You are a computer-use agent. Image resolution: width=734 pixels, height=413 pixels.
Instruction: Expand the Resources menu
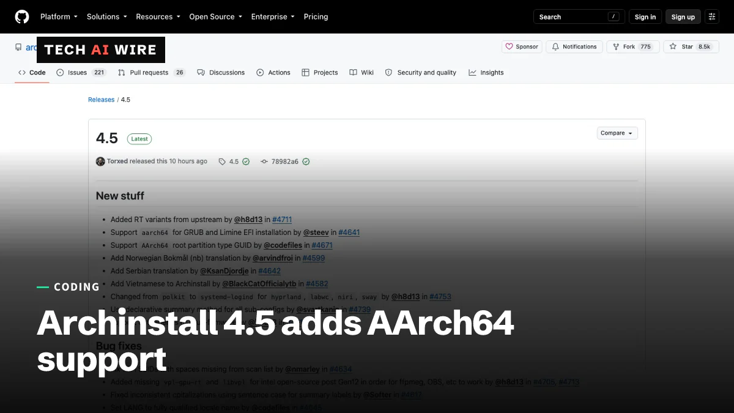(158, 17)
